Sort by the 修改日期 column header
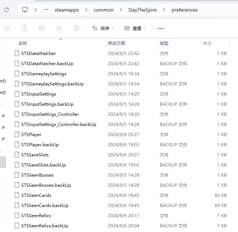 point(116,43)
